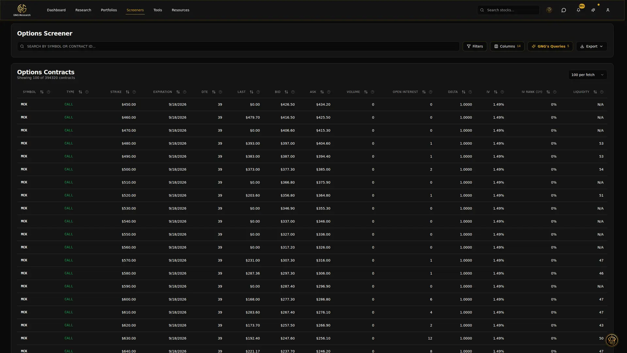This screenshot has height=353, width=627.
Task: Select the MCK $500.00 strike cell
Action: (129, 170)
